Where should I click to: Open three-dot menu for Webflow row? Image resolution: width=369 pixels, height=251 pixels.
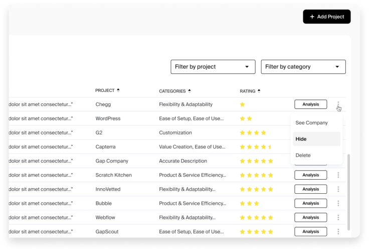(x=338, y=217)
